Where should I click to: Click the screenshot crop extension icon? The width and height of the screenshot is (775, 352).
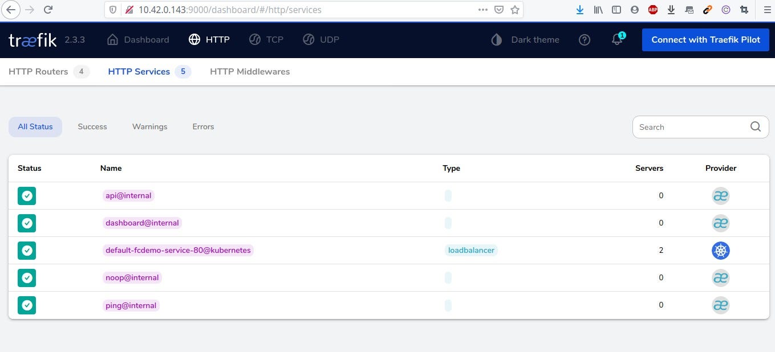(744, 10)
